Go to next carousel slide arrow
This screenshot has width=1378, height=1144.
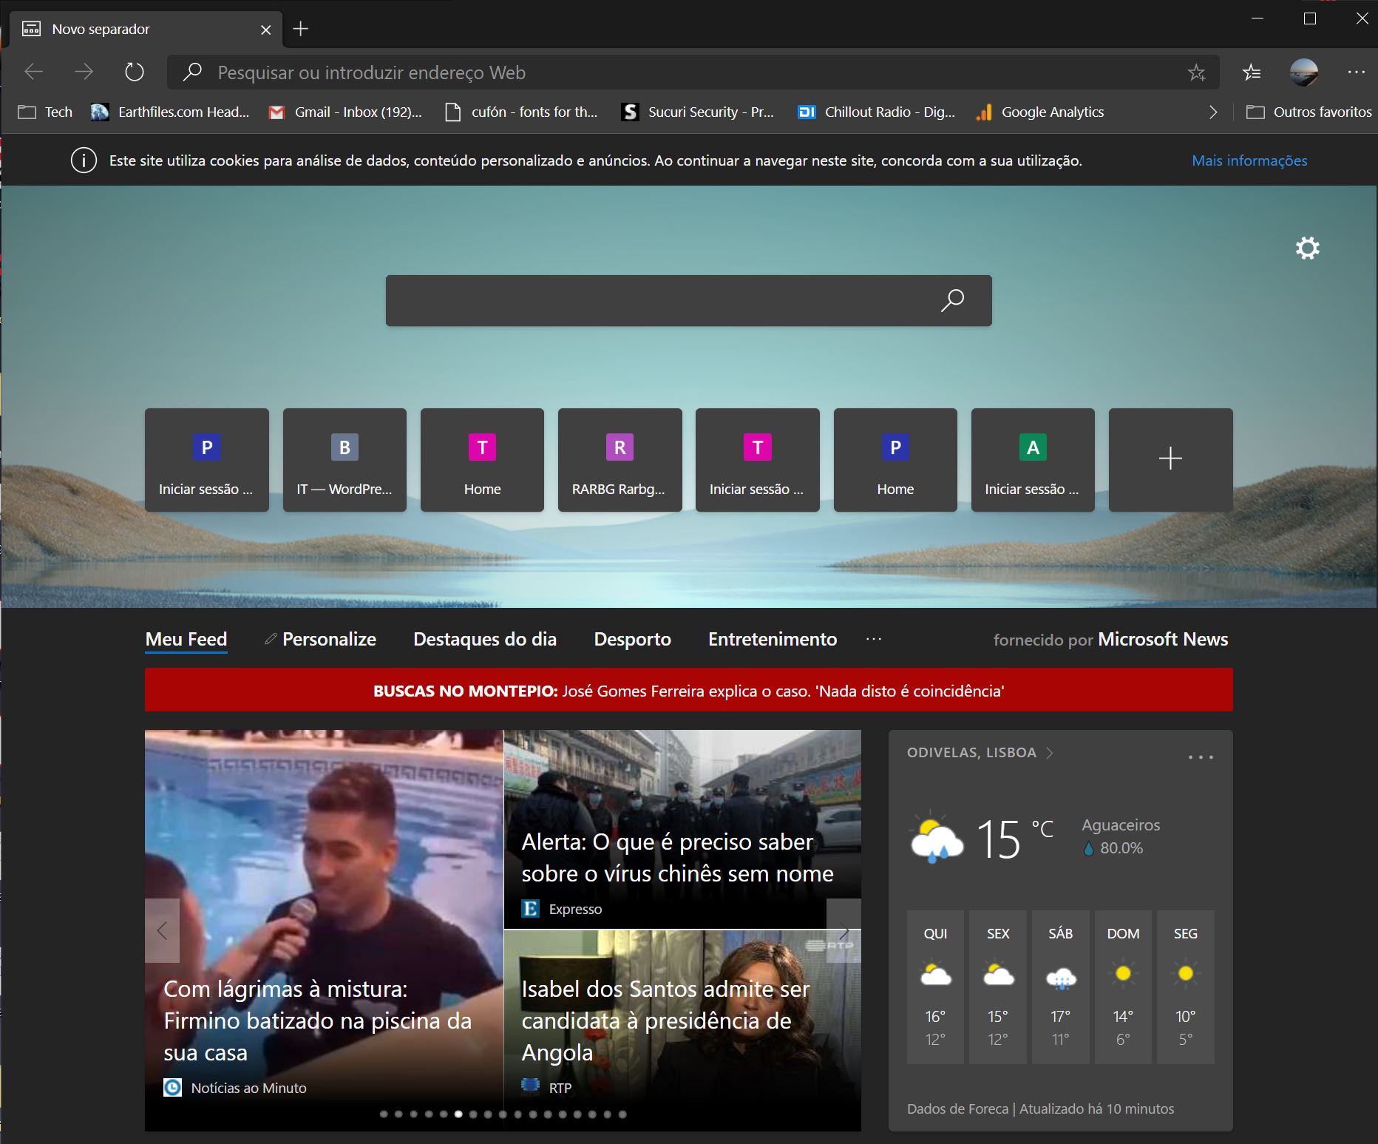pos(844,930)
